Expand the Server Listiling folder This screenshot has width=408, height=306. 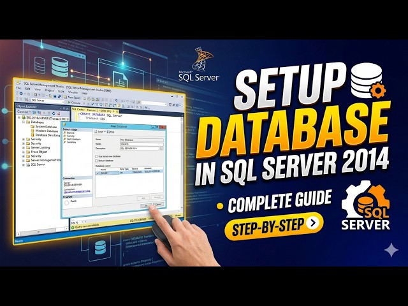pyautogui.click(x=24, y=147)
